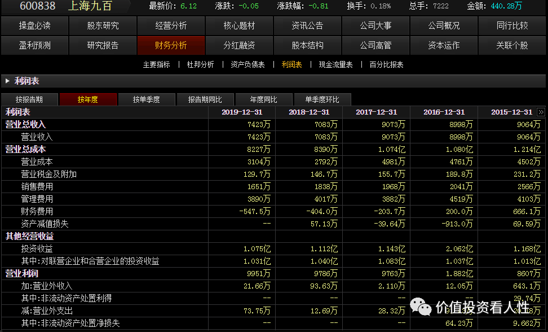Select the 销售费用 row label

(x=37, y=187)
